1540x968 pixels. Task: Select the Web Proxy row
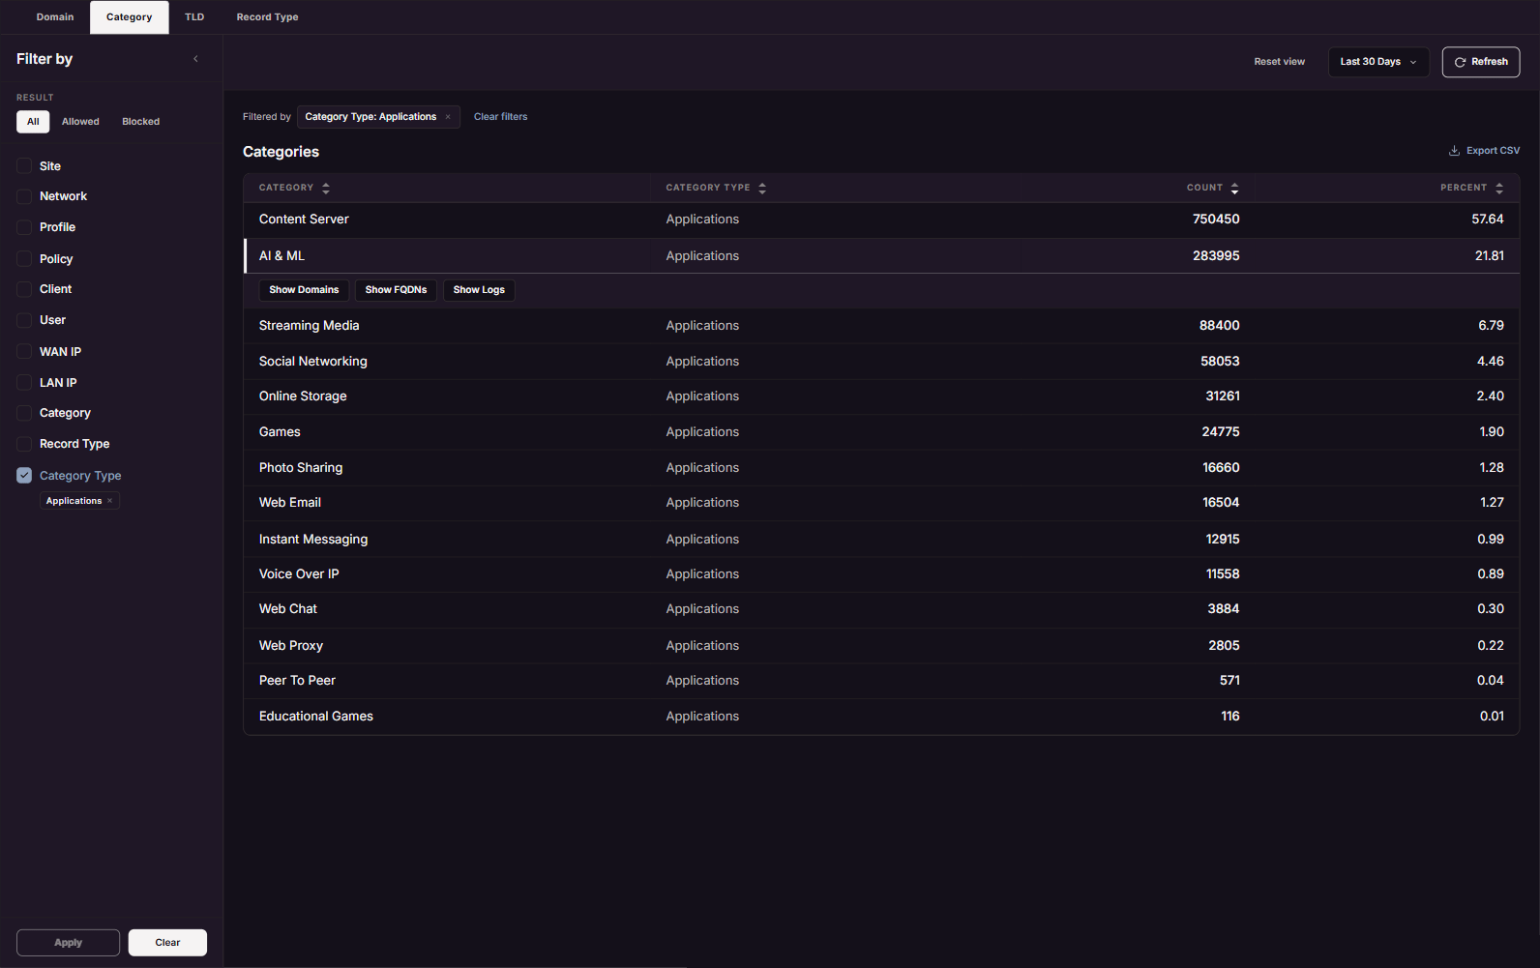tap(881, 646)
